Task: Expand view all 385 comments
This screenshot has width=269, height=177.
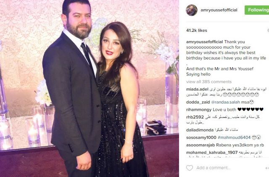Action: click(209, 82)
